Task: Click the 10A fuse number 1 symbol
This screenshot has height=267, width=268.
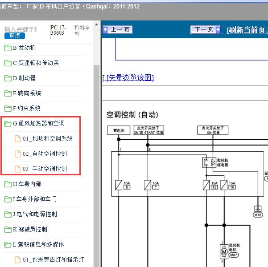Action: point(148,185)
